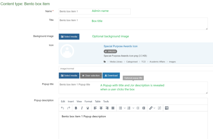Click the image/normal variant field
The image size is (213, 139).
[136, 69]
